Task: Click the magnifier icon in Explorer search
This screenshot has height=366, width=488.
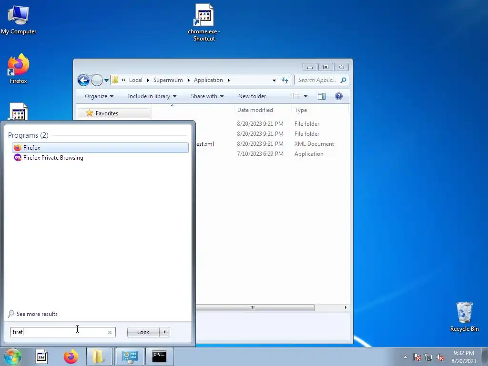Action: (343, 80)
